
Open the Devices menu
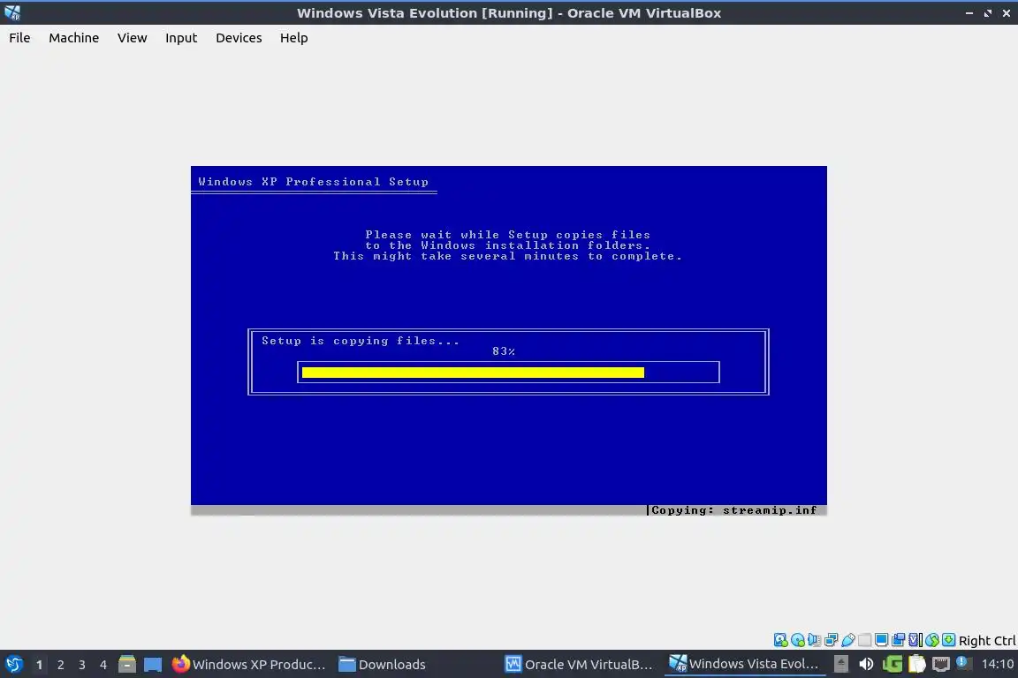[x=239, y=38]
